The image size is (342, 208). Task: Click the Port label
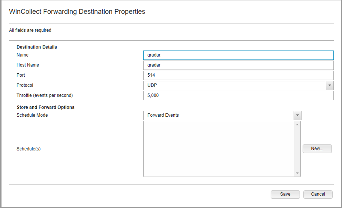click(x=21, y=75)
